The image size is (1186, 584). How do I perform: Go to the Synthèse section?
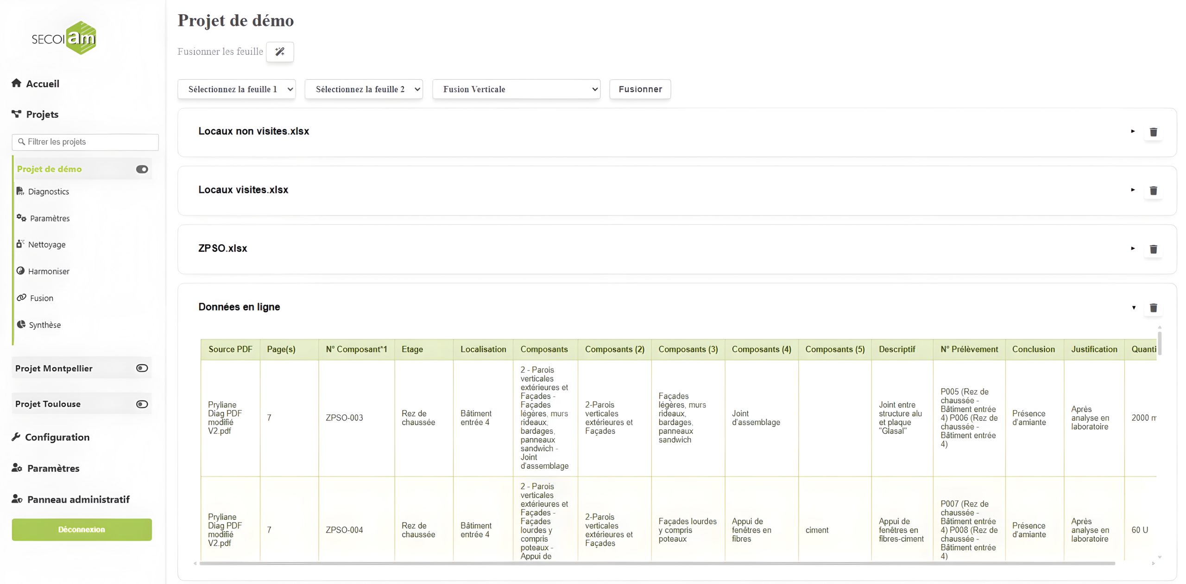coord(44,325)
